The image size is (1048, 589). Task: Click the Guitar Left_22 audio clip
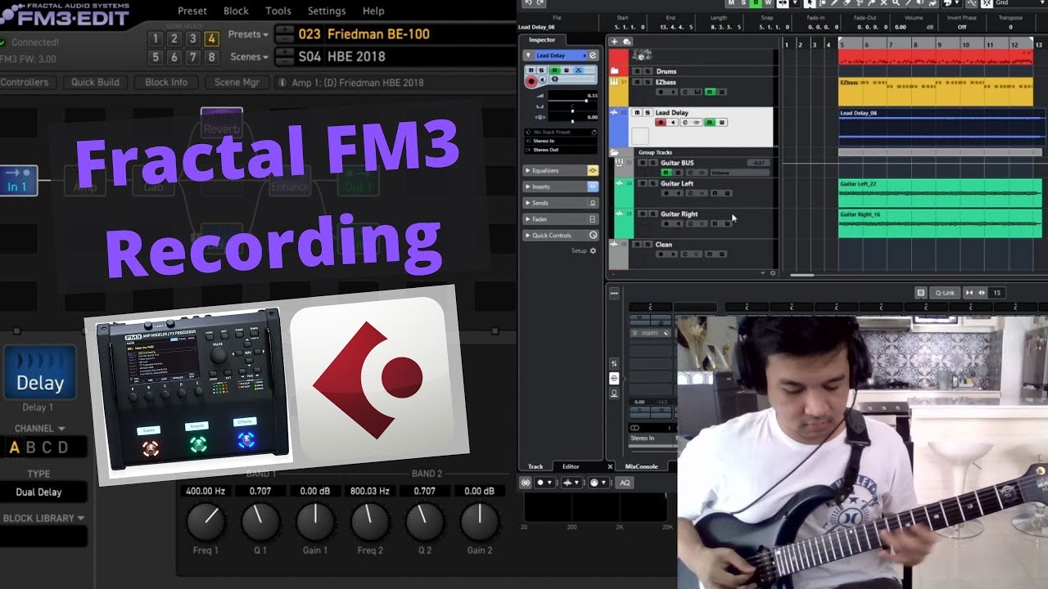coord(940,192)
